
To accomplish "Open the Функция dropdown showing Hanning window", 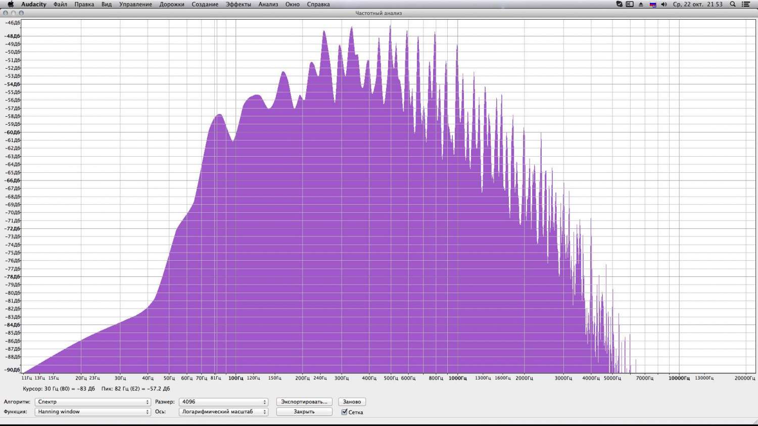I will [92, 412].
